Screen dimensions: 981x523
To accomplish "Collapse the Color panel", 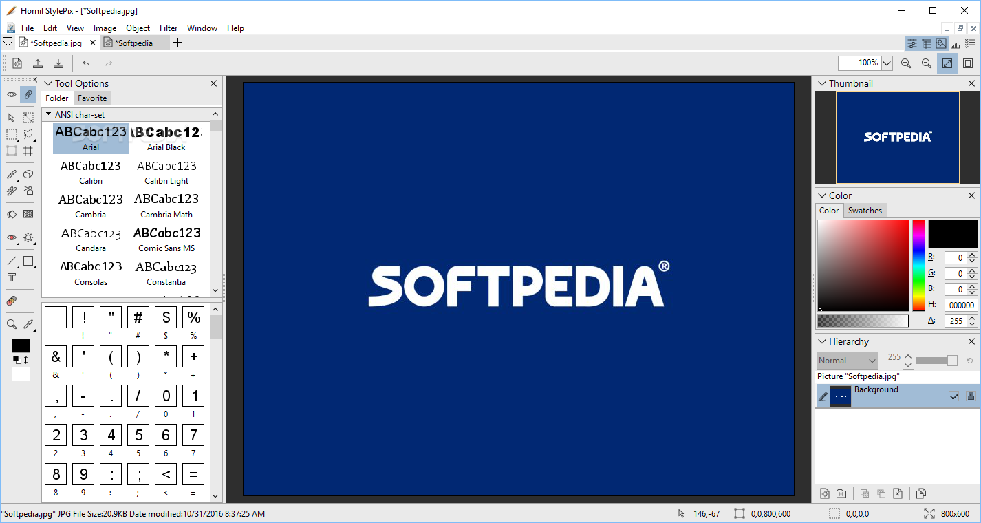I will click(x=822, y=195).
